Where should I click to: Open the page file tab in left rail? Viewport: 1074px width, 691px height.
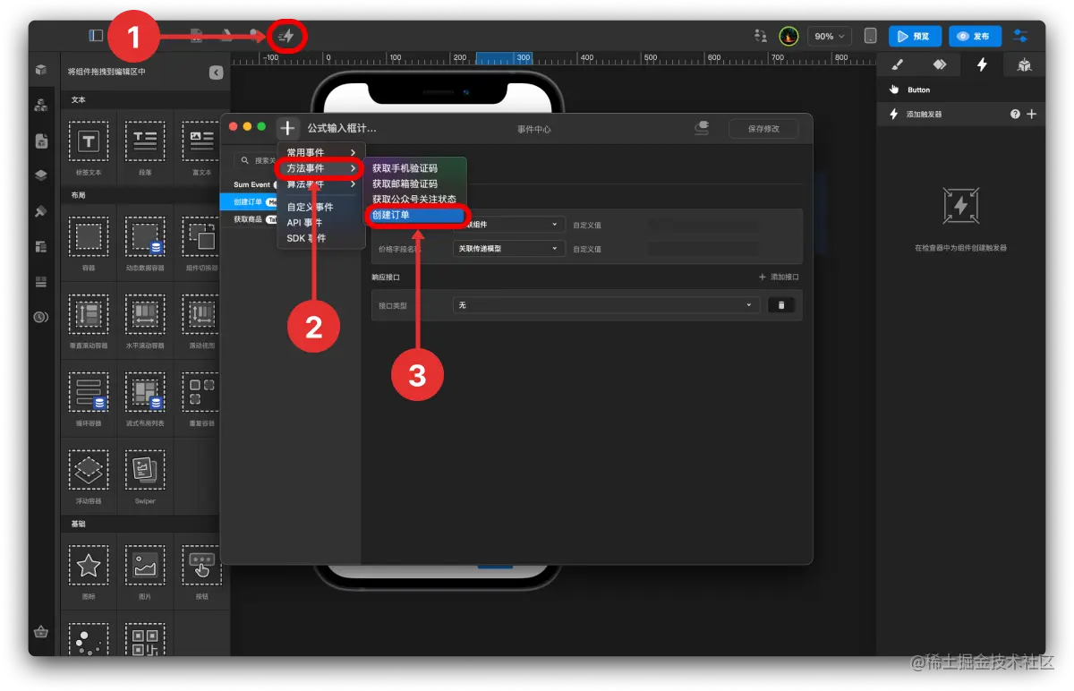(x=41, y=141)
